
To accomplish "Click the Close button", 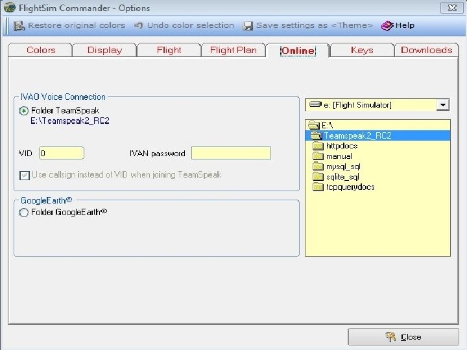I will [x=403, y=337].
